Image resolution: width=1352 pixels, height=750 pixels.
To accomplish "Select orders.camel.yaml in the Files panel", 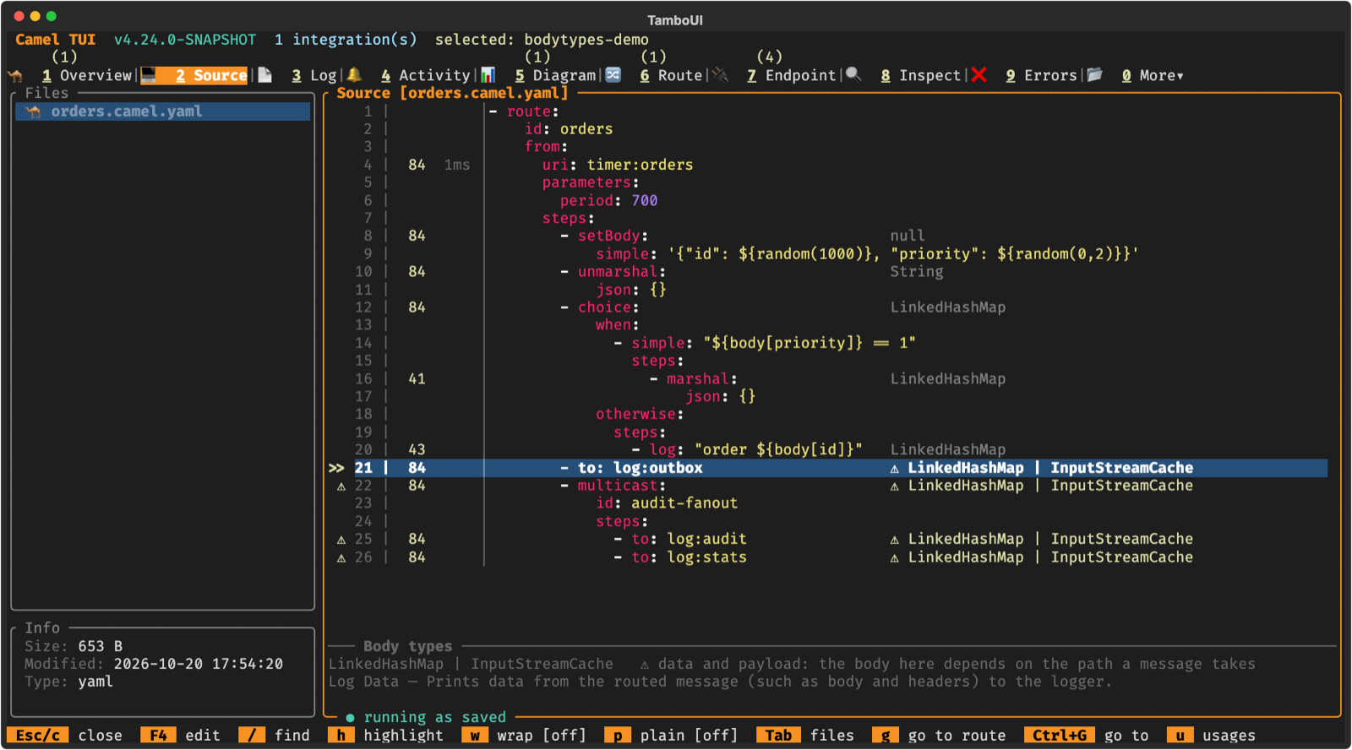I will tap(163, 111).
